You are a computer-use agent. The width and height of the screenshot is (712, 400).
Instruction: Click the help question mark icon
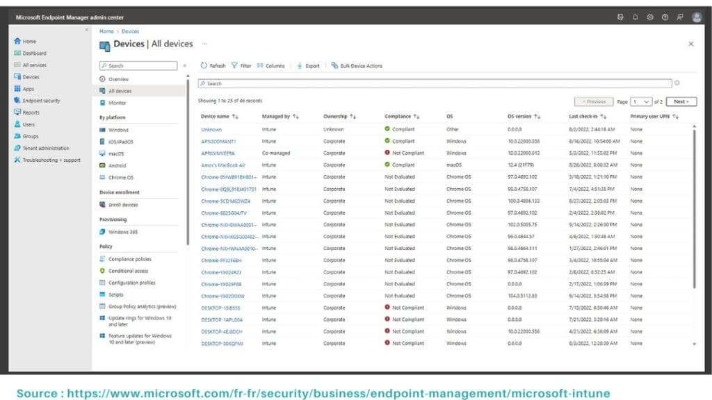point(665,17)
